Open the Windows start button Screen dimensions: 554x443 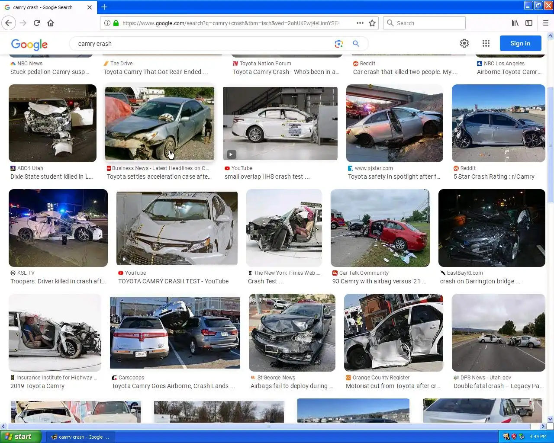click(x=21, y=437)
